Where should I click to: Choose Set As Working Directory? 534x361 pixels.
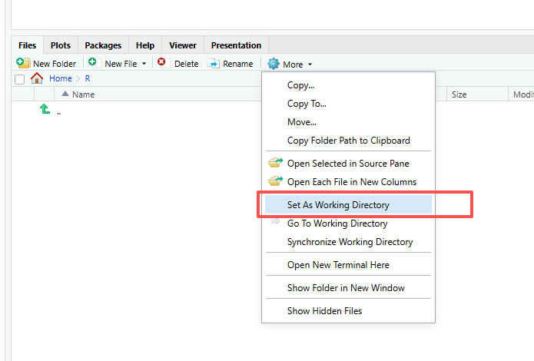338,205
